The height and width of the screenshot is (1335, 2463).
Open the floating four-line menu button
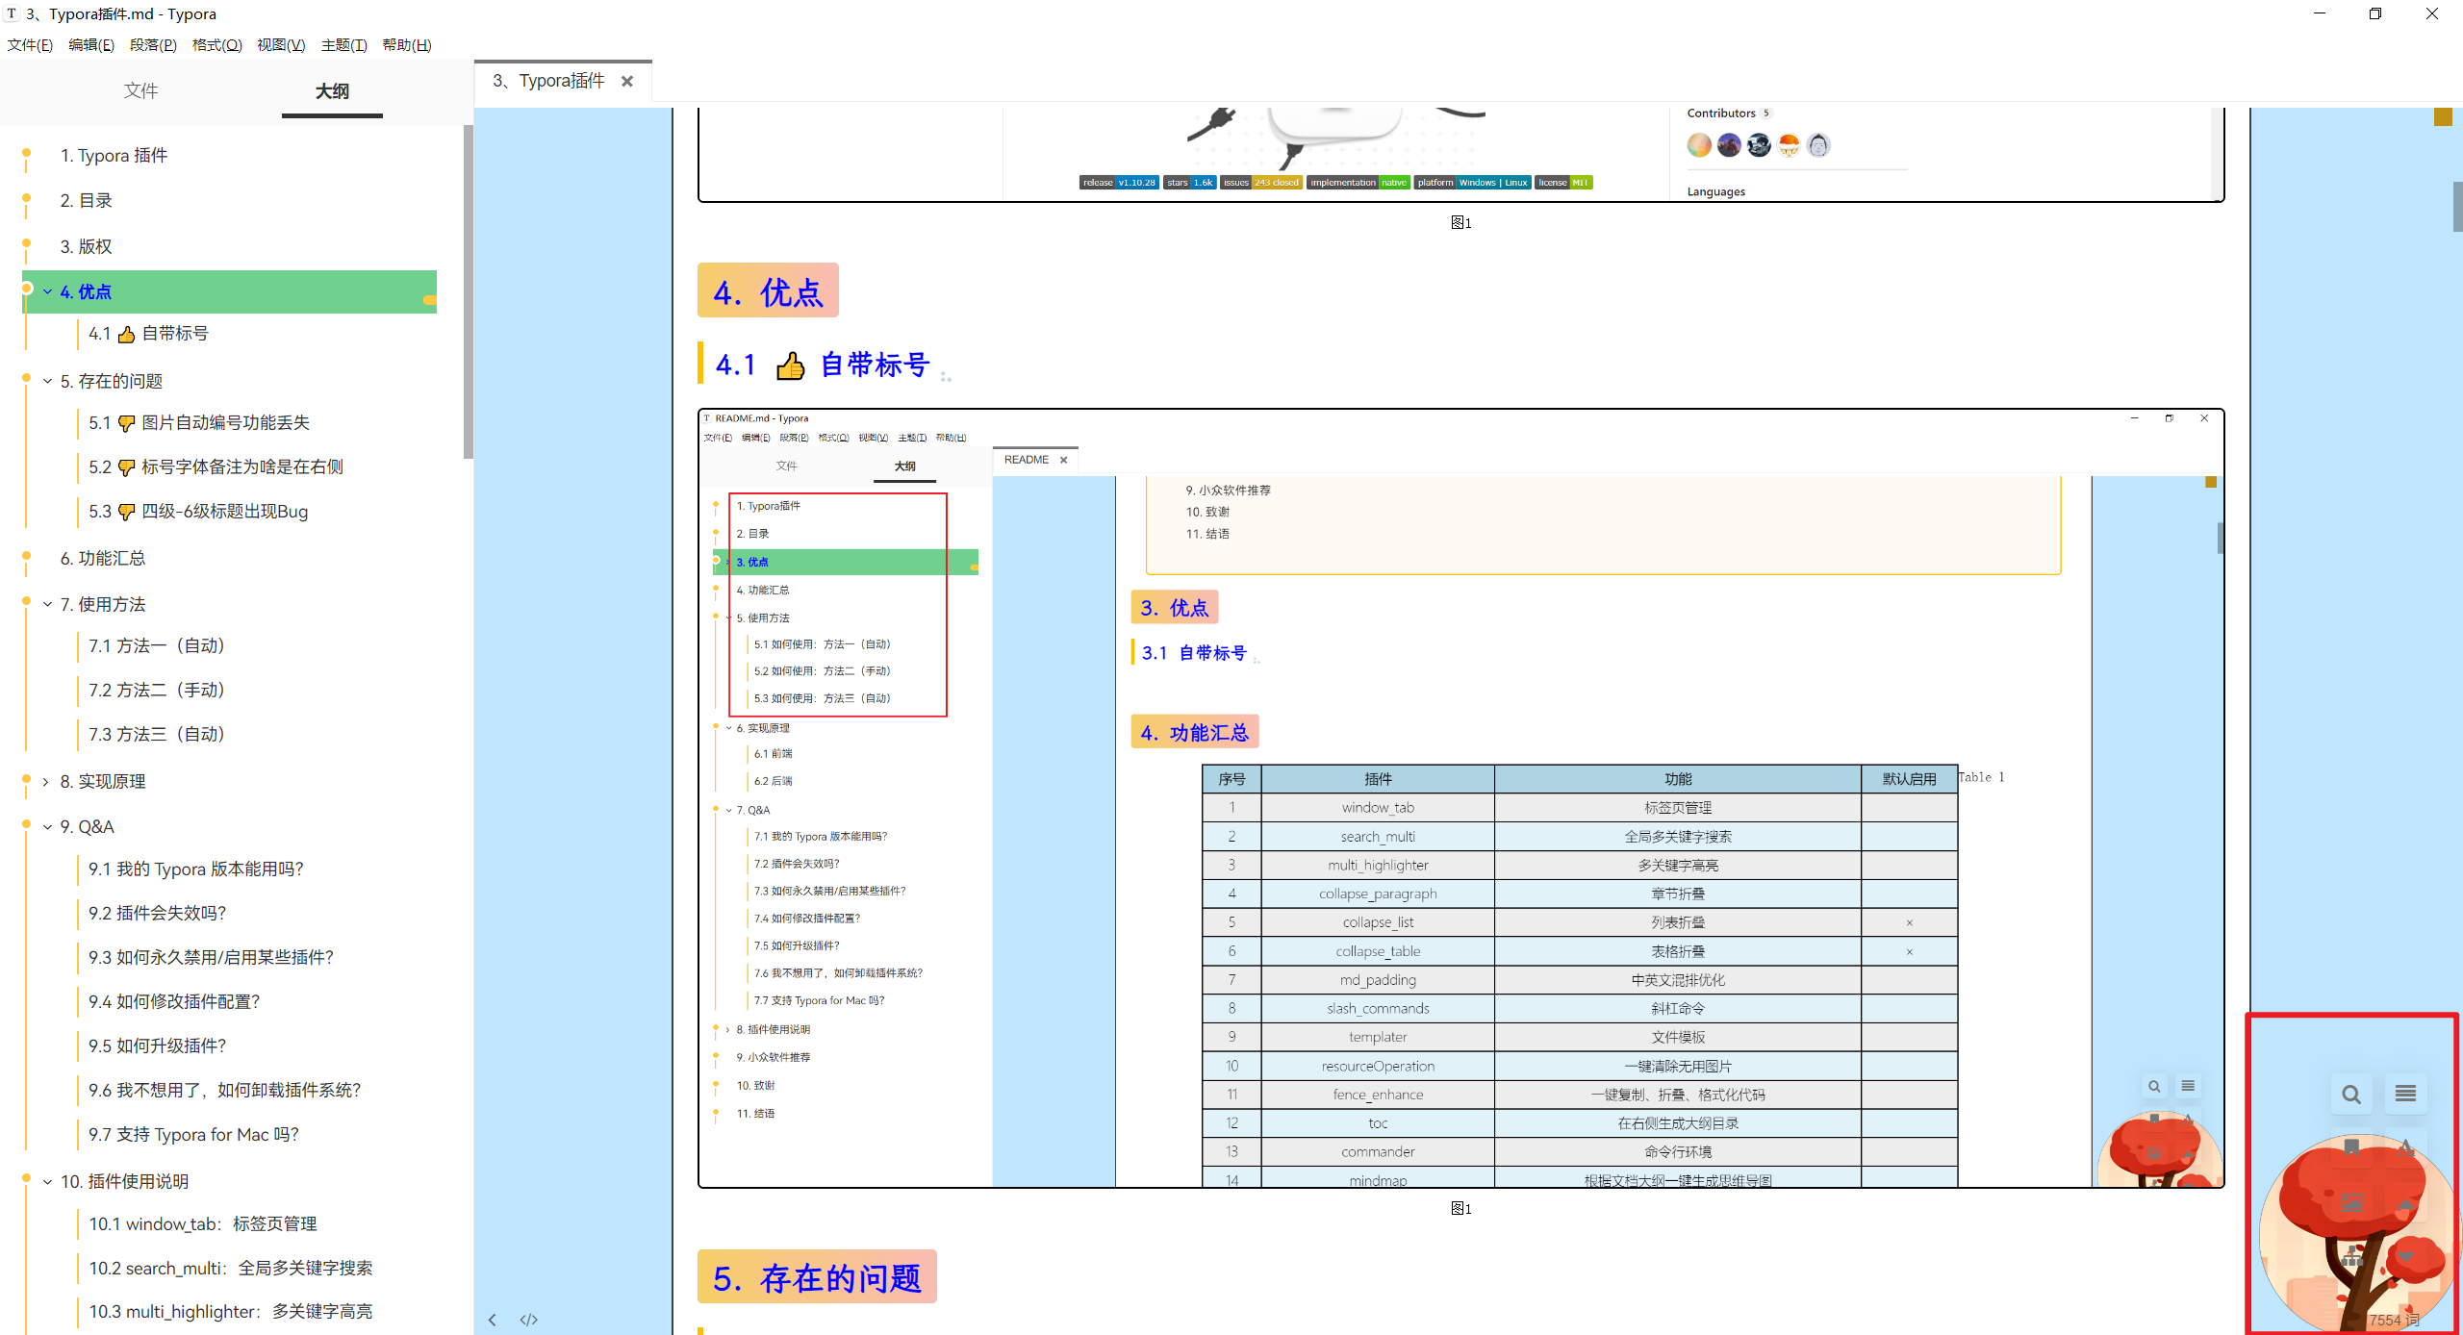click(2405, 1094)
